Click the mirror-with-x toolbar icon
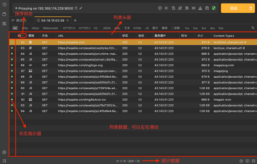 point(167,8)
